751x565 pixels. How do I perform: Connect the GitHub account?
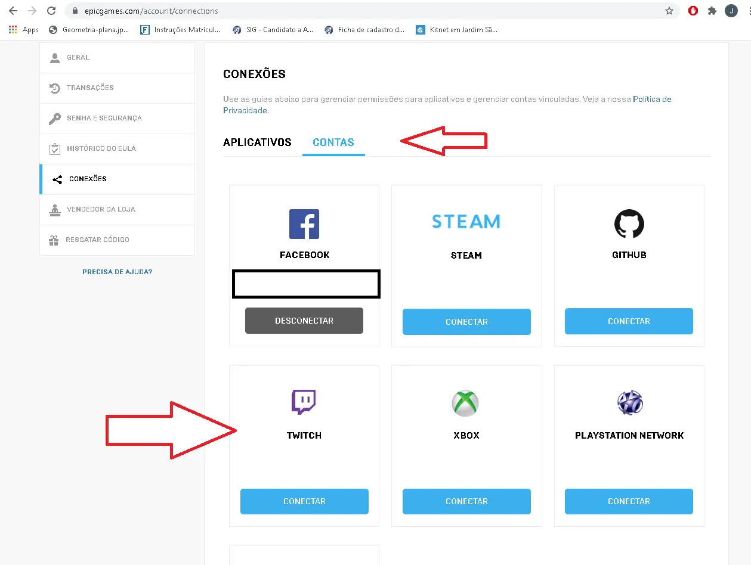coord(629,321)
